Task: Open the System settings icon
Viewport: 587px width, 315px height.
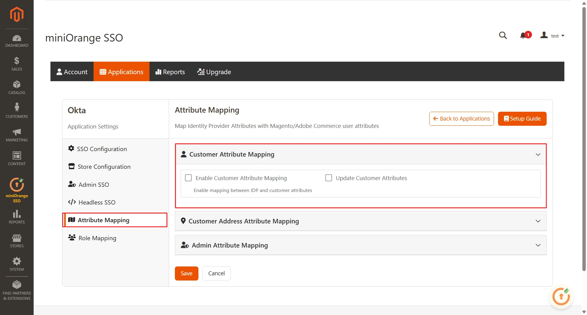Action: 17,263
